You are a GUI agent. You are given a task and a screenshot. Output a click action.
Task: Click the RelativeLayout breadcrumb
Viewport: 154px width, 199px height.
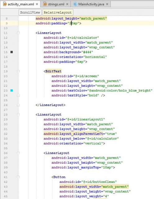point(58,12)
